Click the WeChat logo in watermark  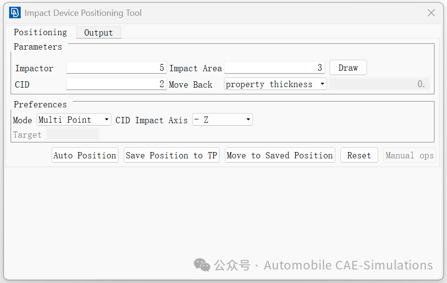coord(202,265)
